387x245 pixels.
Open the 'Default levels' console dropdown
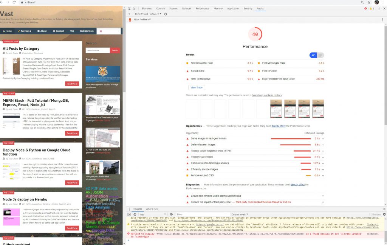(239, 214)
